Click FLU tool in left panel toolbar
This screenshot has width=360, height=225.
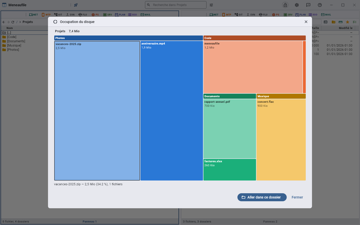tap(83, 15)
